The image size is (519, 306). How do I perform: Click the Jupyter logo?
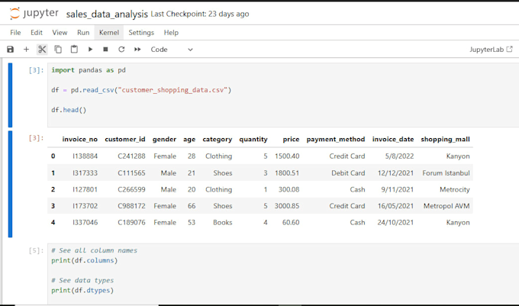click(34, 13)
